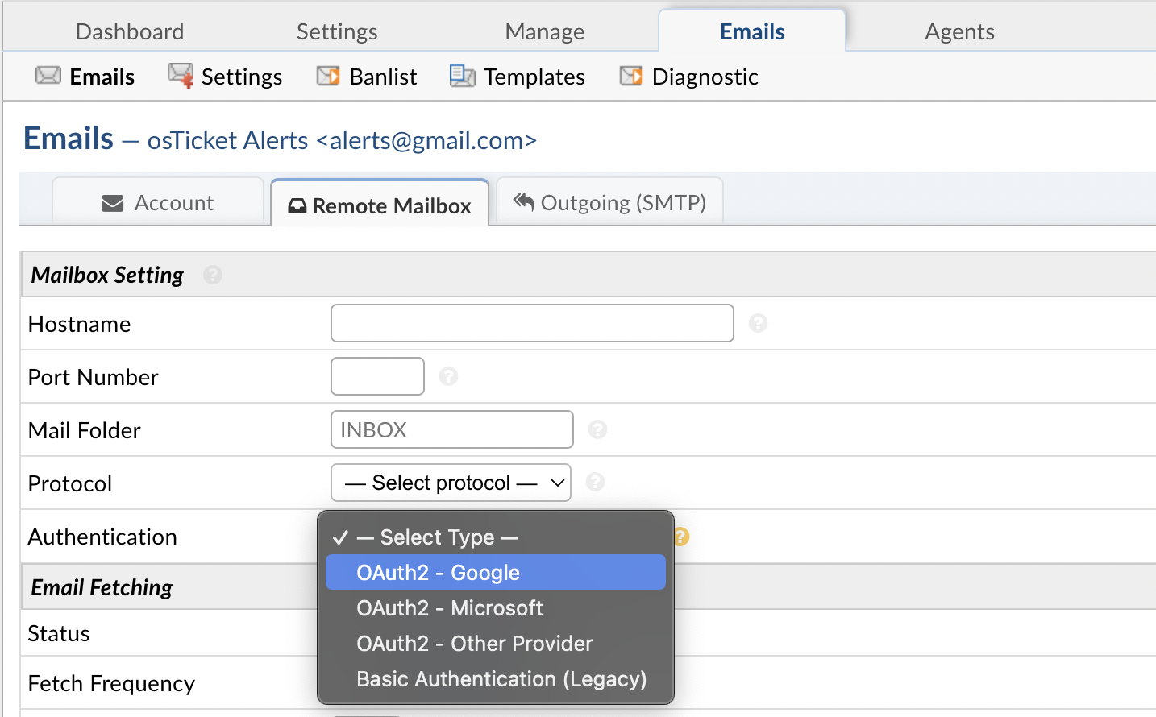The image size is (1156, 717).
Task: Show the Protocol help tooltip
Action: tap(597, 483)
